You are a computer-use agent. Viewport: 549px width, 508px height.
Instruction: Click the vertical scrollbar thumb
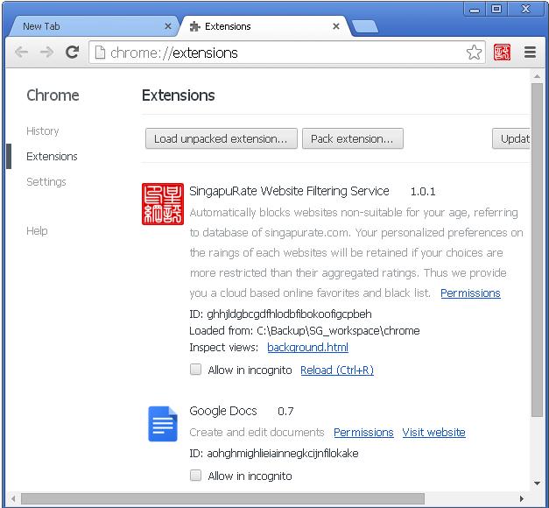click(x=537, y=250)
